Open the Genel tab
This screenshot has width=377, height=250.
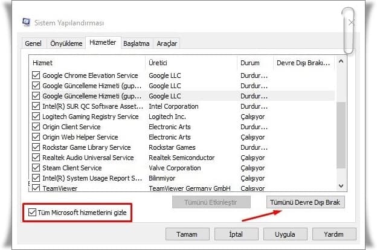pos(33,43)
